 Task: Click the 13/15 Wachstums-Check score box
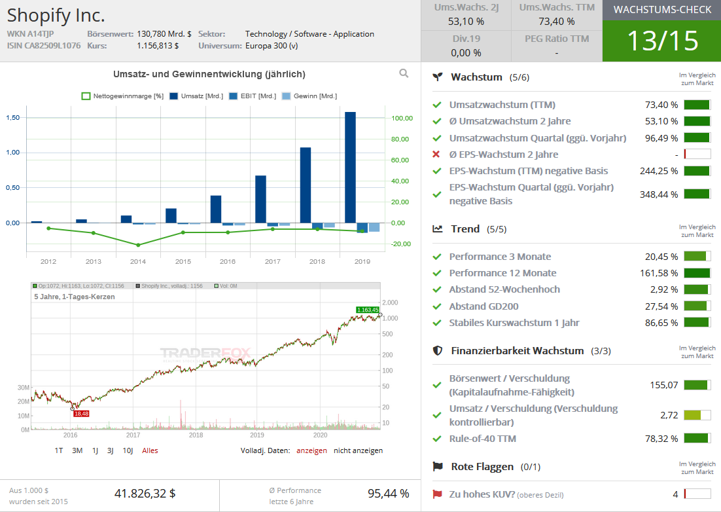(x=661, y=41)
